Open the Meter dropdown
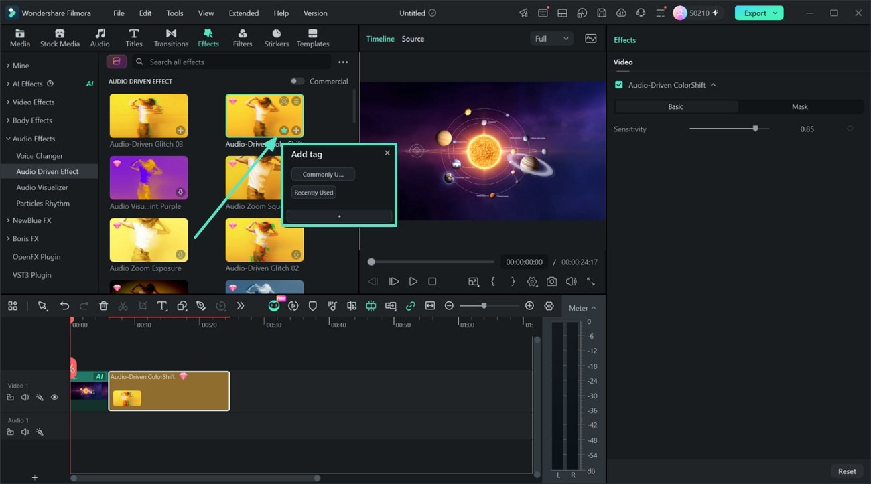This screenshot has width=871, height=484. tap(582, 308)
